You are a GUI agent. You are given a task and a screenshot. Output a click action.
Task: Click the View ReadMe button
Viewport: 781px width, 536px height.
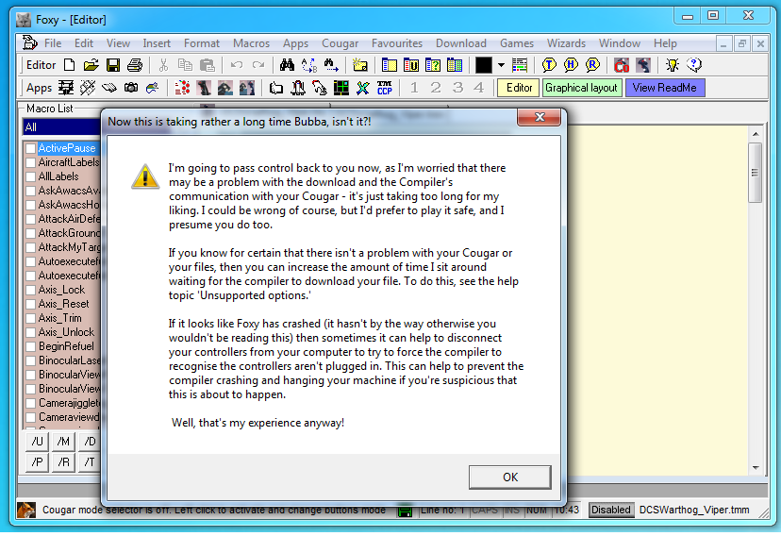pos(664,88)
